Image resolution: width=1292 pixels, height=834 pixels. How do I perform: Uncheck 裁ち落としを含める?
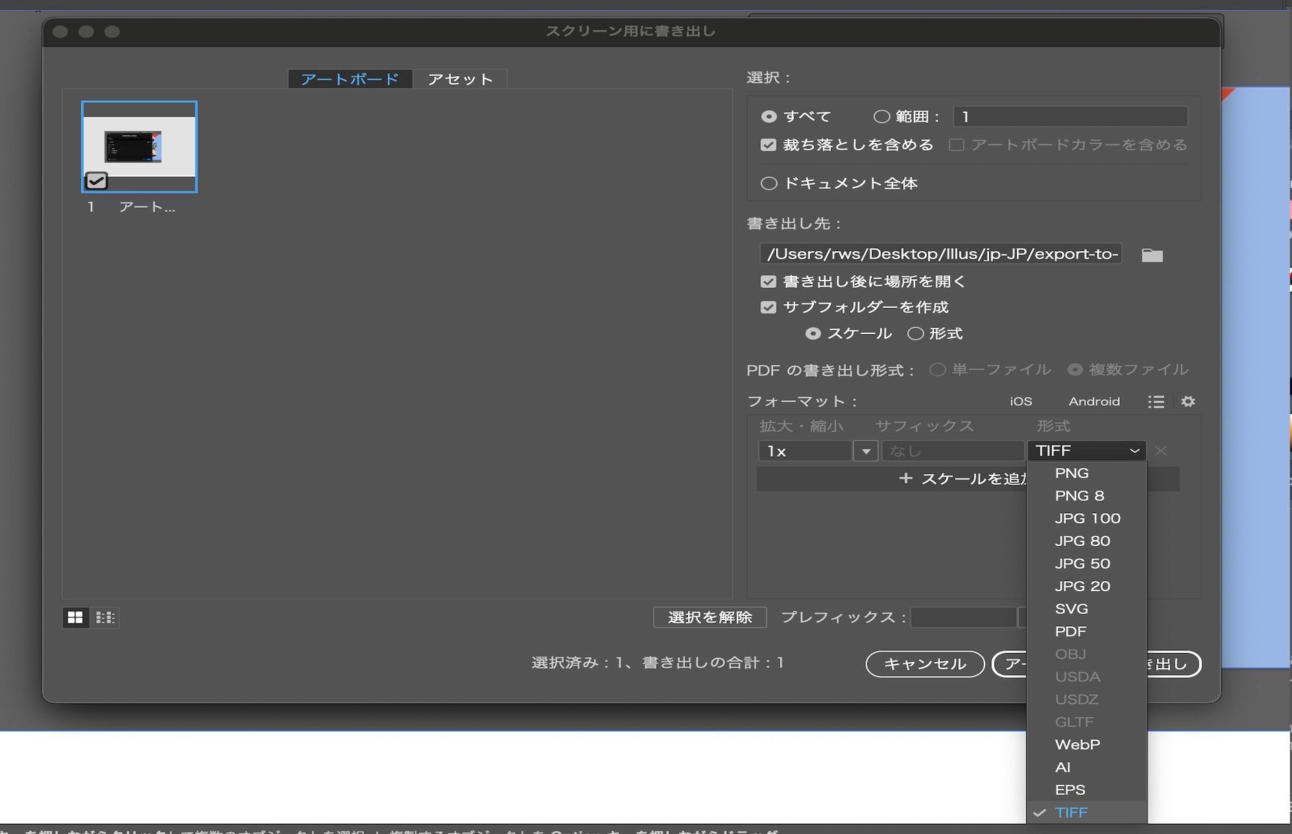point(768,145)
